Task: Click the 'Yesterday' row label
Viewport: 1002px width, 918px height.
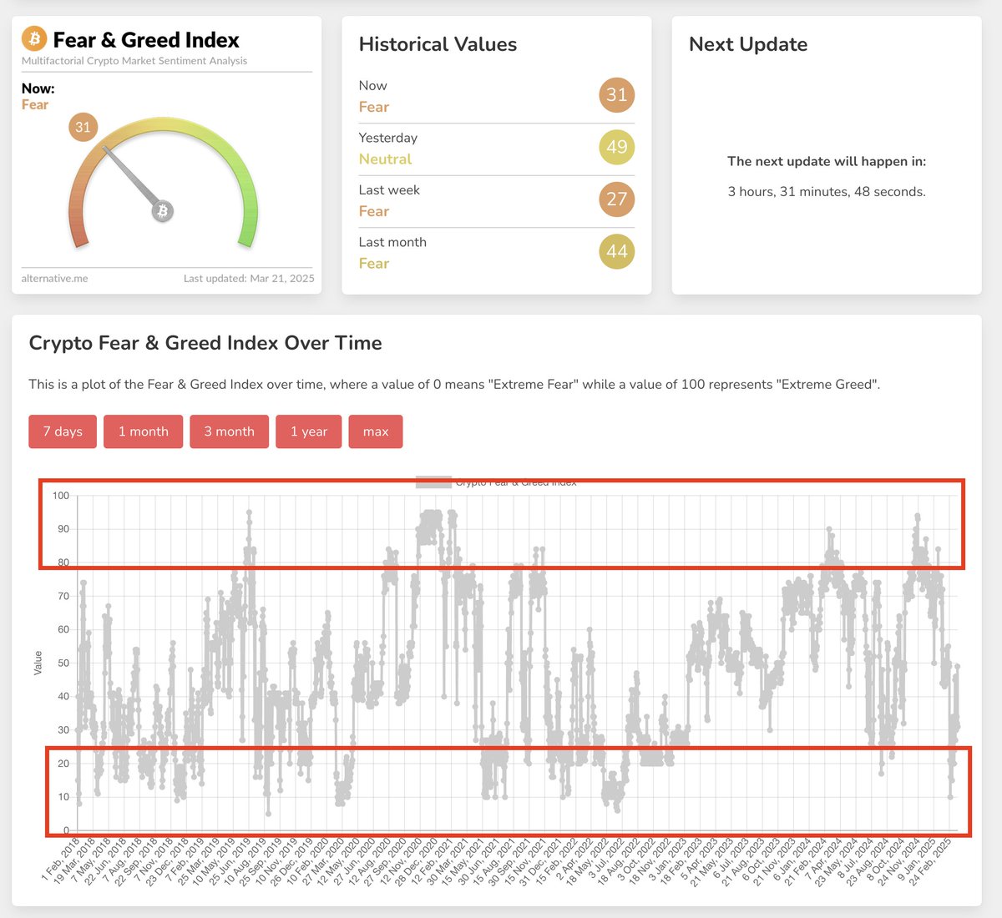Action: point(388,138)
